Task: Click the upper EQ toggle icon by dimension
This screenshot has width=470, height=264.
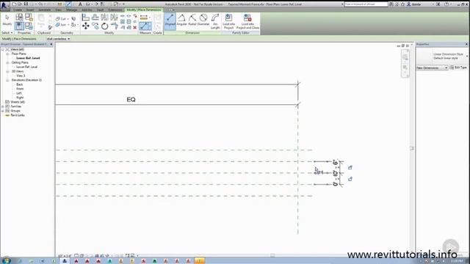Action: pos(350,168)
